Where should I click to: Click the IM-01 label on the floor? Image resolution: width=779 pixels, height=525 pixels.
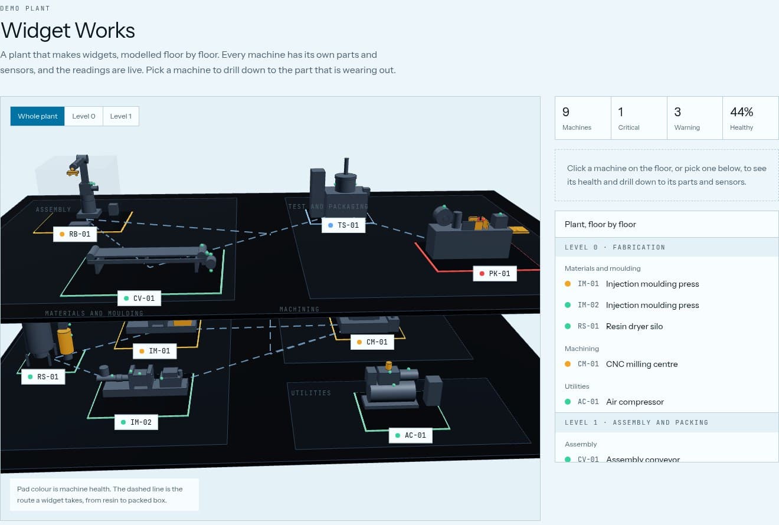[154, 351]
